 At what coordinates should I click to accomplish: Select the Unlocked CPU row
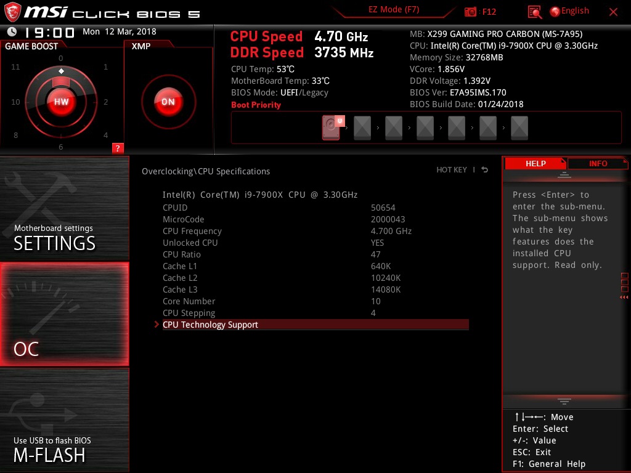315,243
